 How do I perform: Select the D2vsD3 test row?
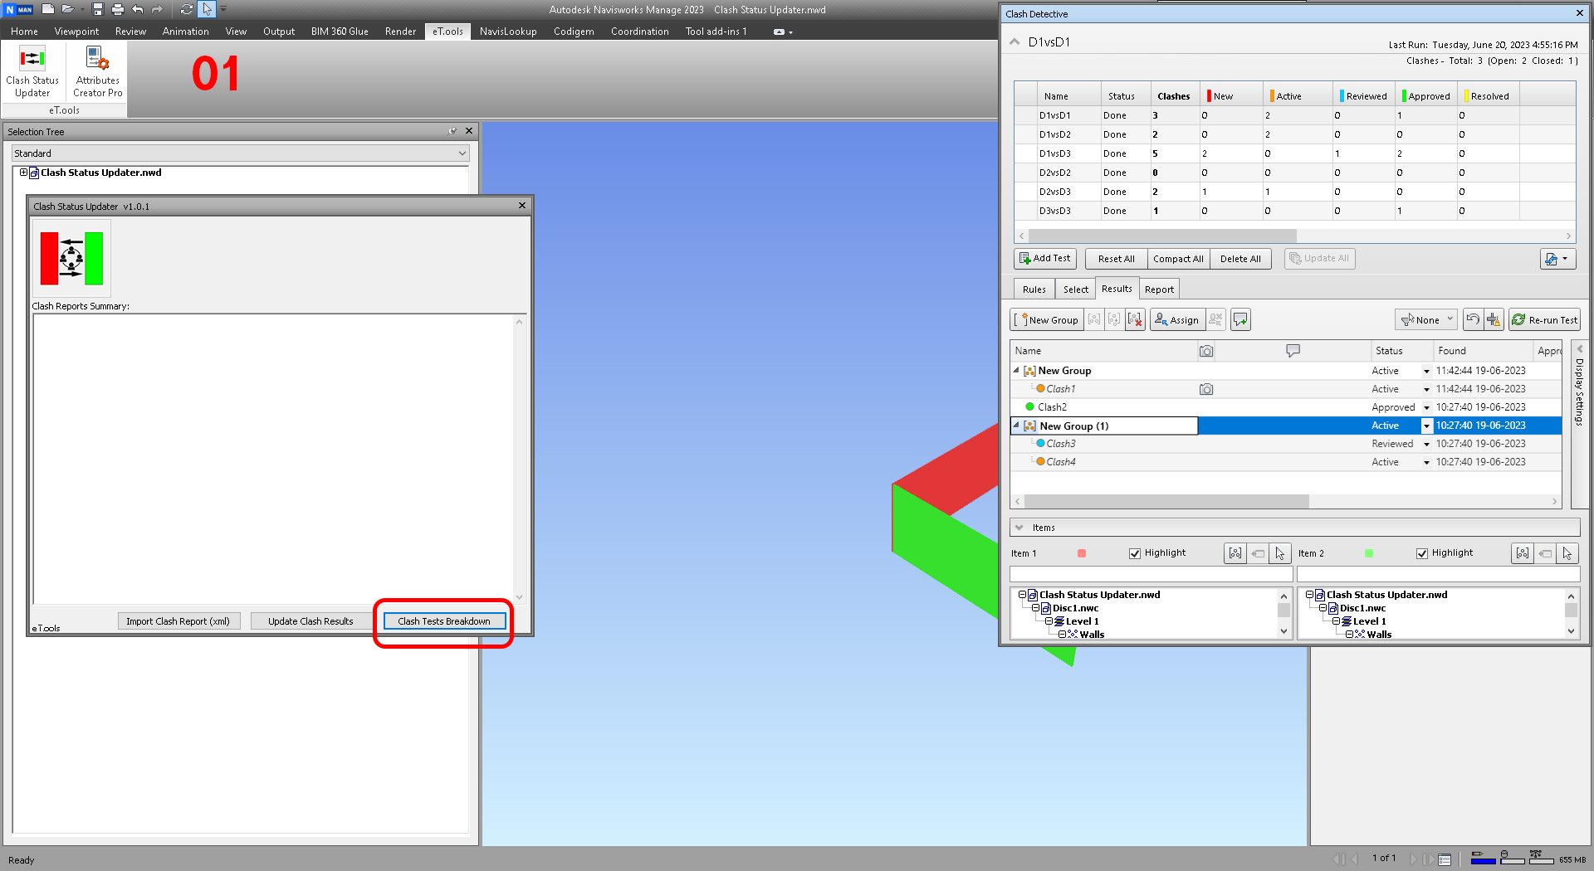tap(1294, 192)
